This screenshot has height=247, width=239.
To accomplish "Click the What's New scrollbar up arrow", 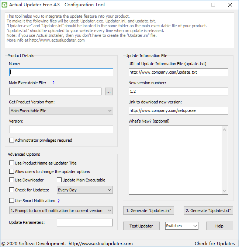I will click(x=225, y=130).
